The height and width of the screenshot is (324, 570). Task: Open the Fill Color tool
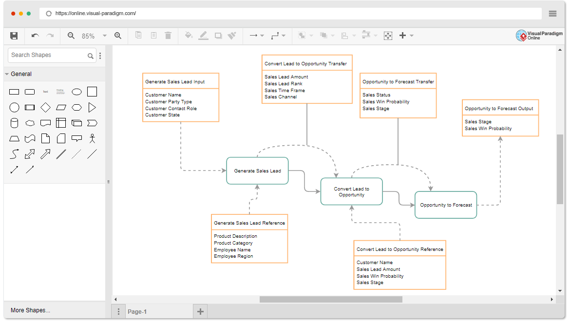189,36
